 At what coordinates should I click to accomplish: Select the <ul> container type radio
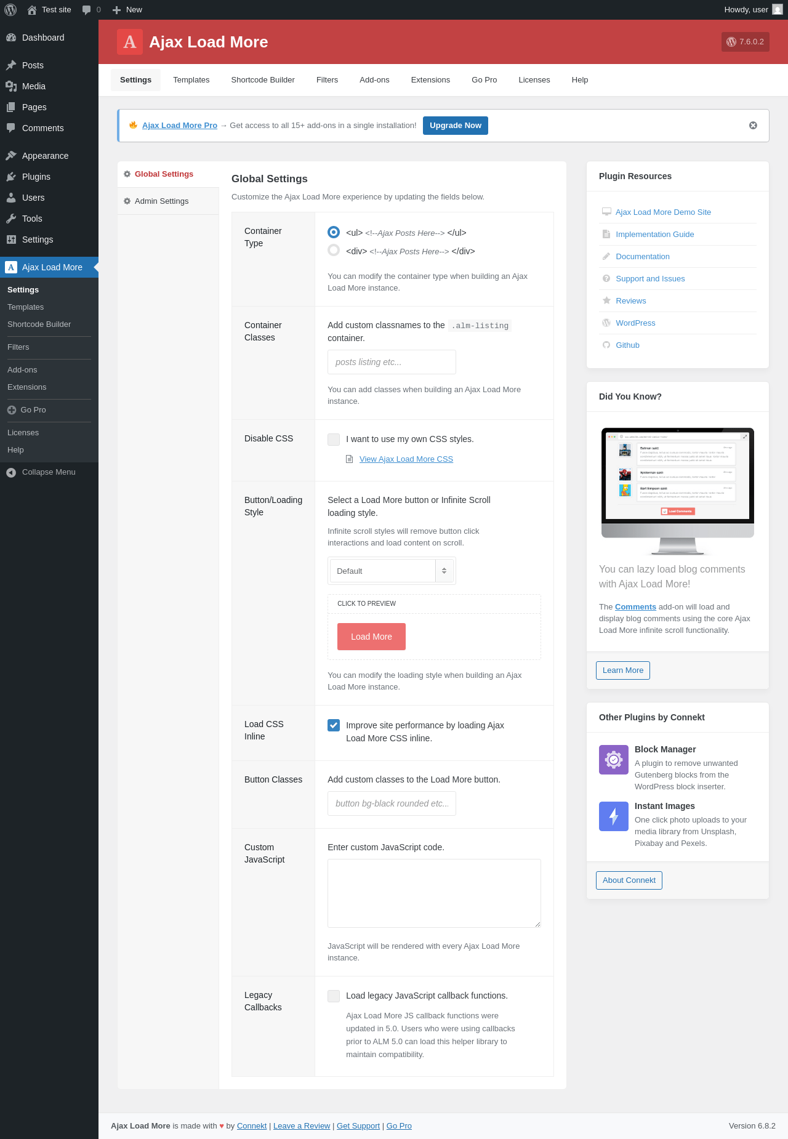[x=334, y=232]
